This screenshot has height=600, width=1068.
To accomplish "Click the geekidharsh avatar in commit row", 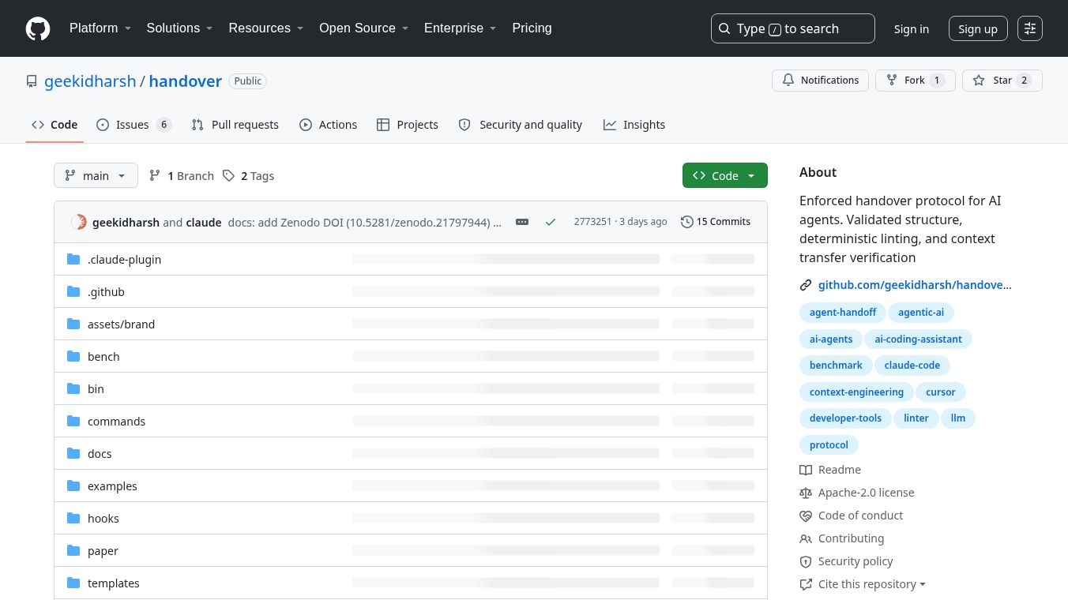I will 79,222.
